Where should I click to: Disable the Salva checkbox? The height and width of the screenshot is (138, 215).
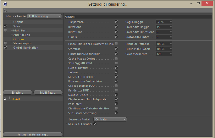pyautogui.click(x=5, y=26)
